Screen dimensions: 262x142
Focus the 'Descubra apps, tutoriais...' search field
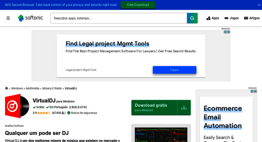click(119, 18)
